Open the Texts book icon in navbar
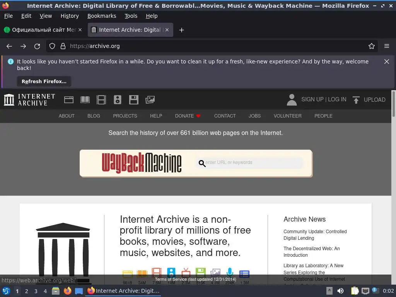The width and height of the screenshot is (396, 297). pyautogui.click(x=85, y=100)
